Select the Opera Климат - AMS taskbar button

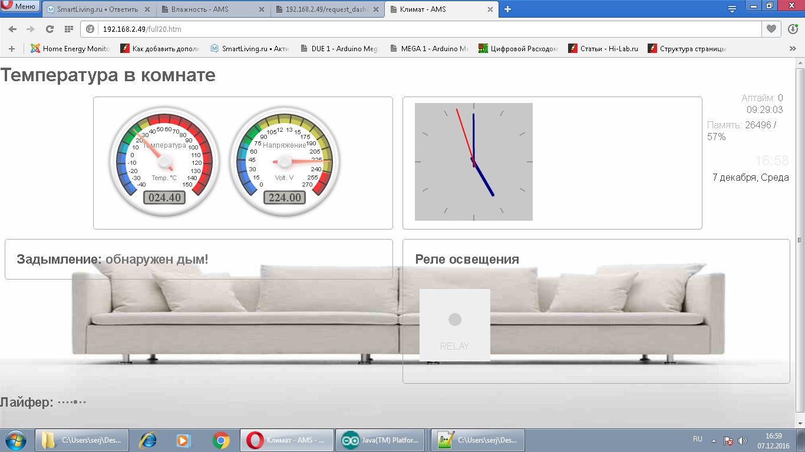287,440
